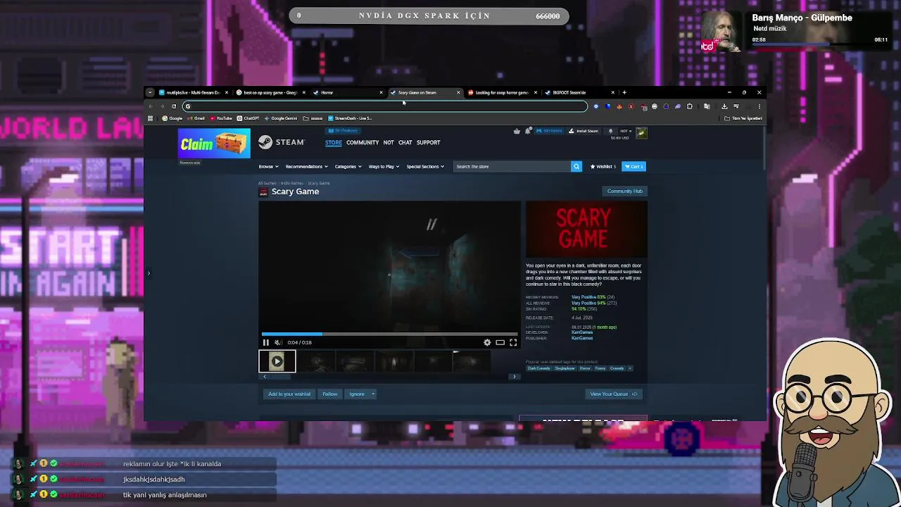Open the shopping Cart
The height and width of the screenshot is (507, 901).
click(634, 166)
